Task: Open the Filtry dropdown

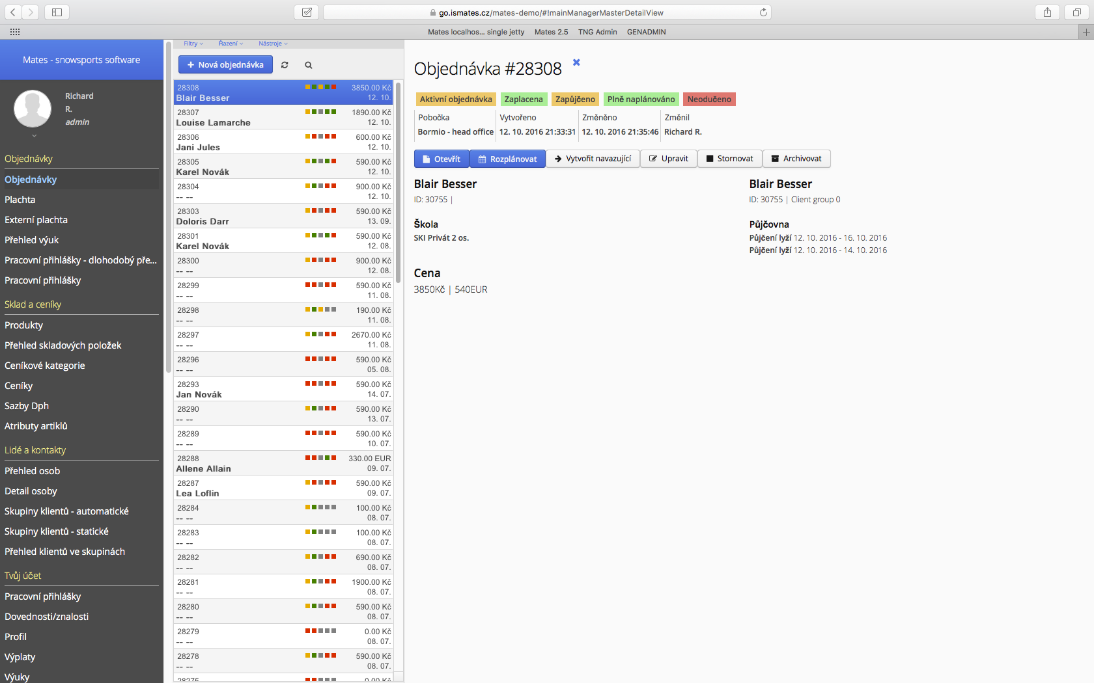Action: (193, 44)
